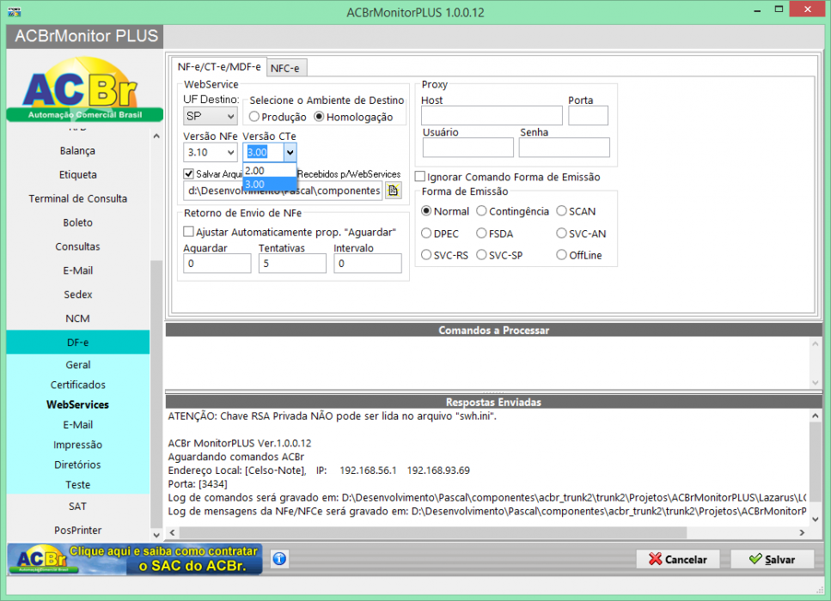Click the app icon in title bar

tap(15, 11)
